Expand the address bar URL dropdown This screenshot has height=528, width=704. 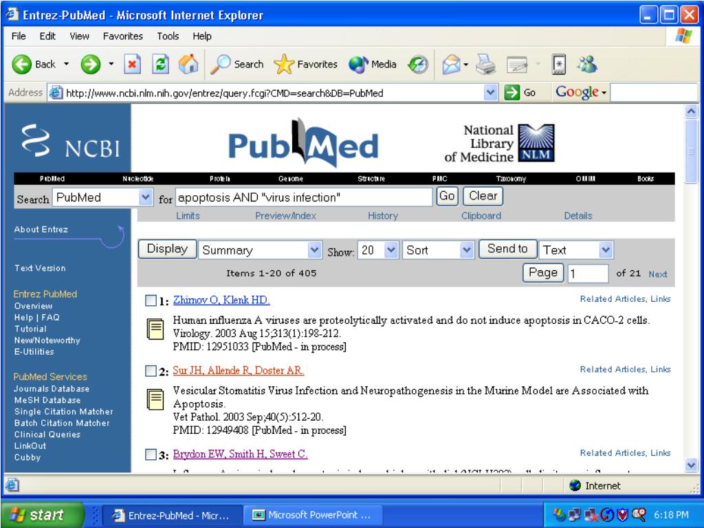(x=490, y=93)
